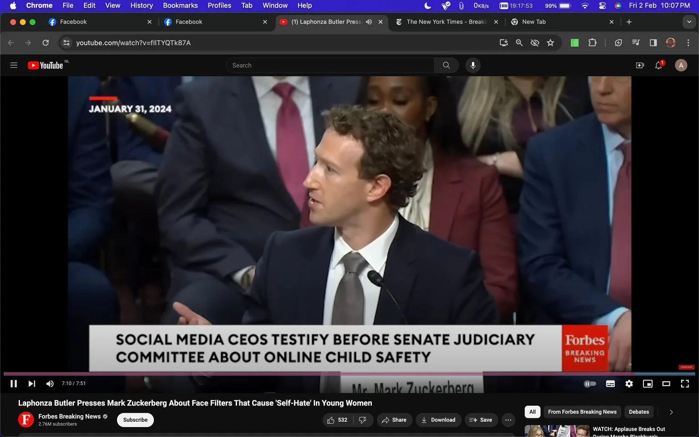Toggle the autoplay switch
The height and width of the screenshot is (437, 699).
590,384
